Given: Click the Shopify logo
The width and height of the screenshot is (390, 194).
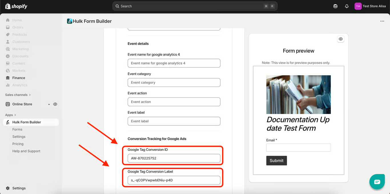Looking at the screenshot, I should click(16, 6).
